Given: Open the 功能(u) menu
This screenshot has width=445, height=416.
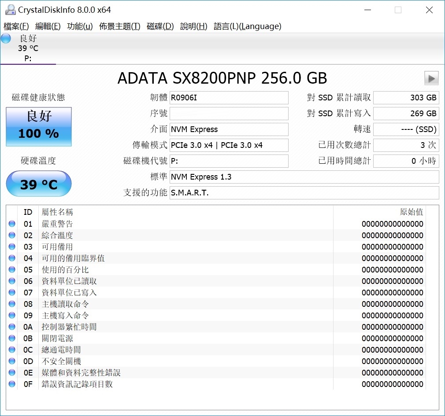Looking at the screenshot, I should click(80, 26).
